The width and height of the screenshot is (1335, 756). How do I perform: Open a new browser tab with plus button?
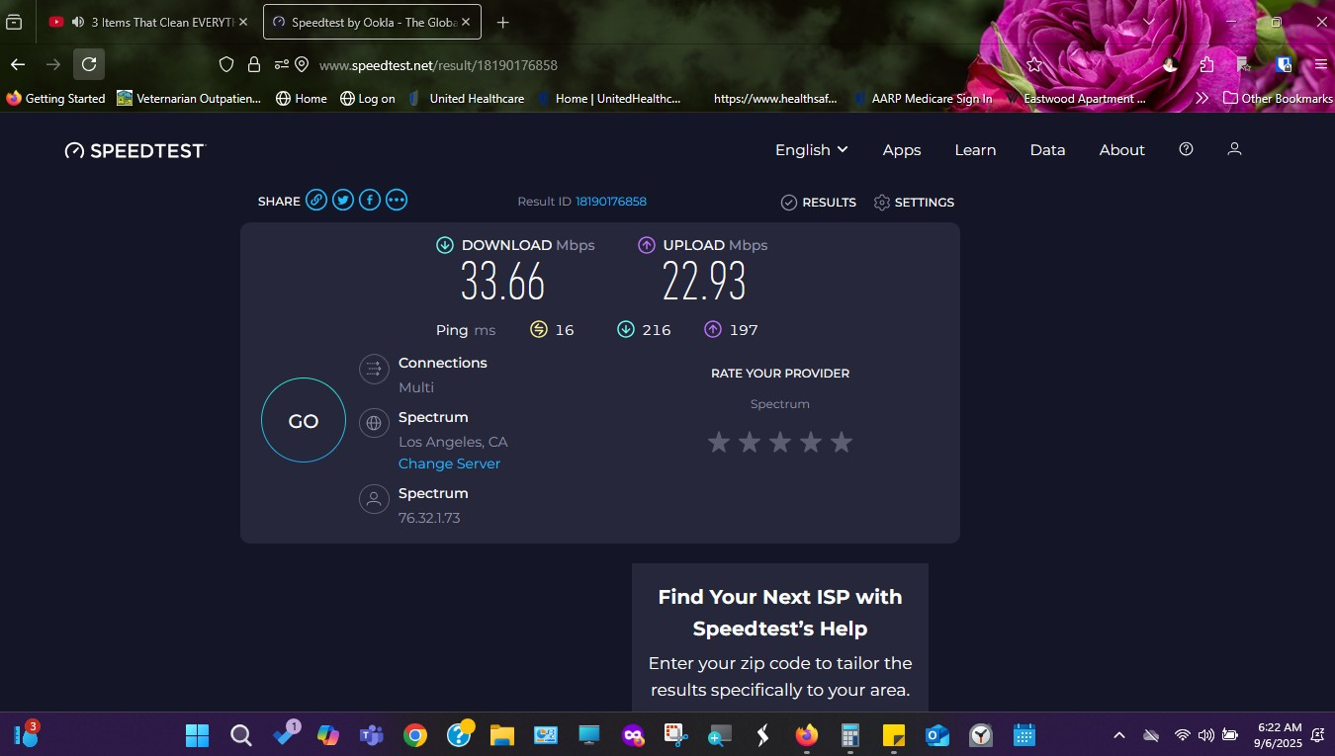503,22
